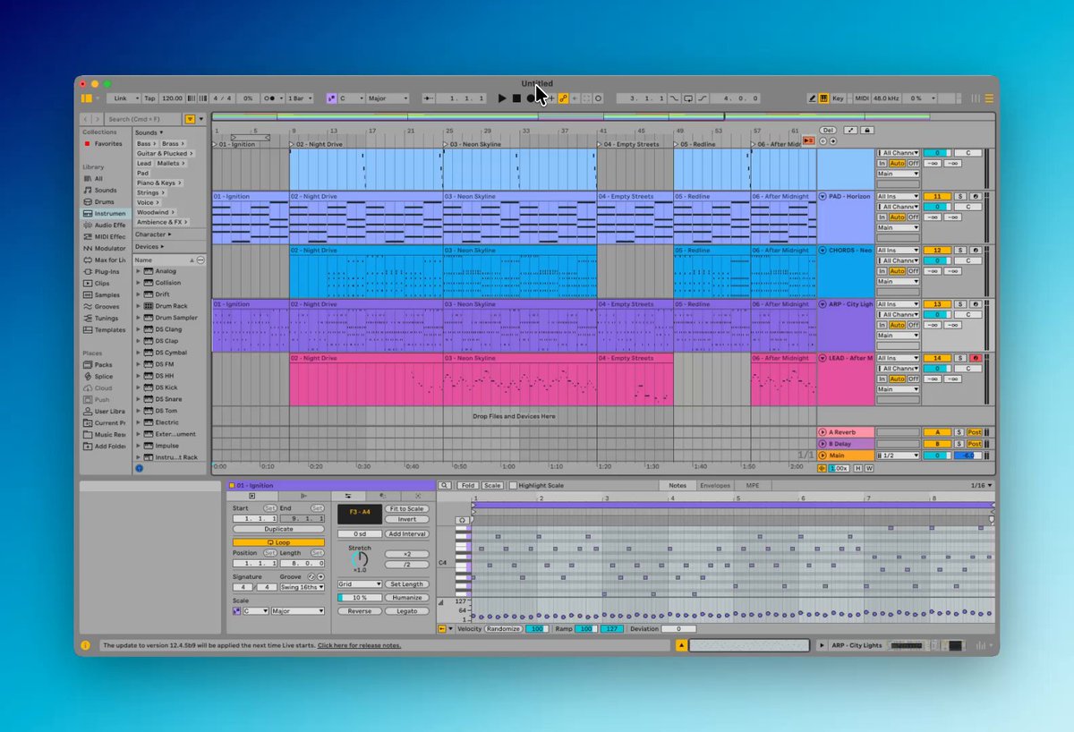Switch to the Envelopes tab
Screen dimensions: 1074x732
715,486
